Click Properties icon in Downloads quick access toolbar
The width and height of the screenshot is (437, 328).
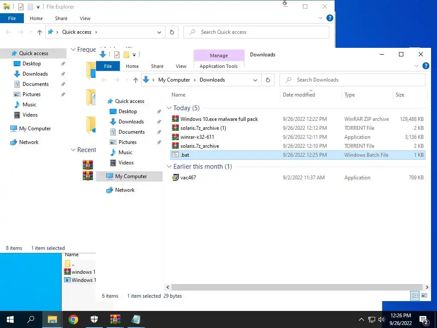117,55
